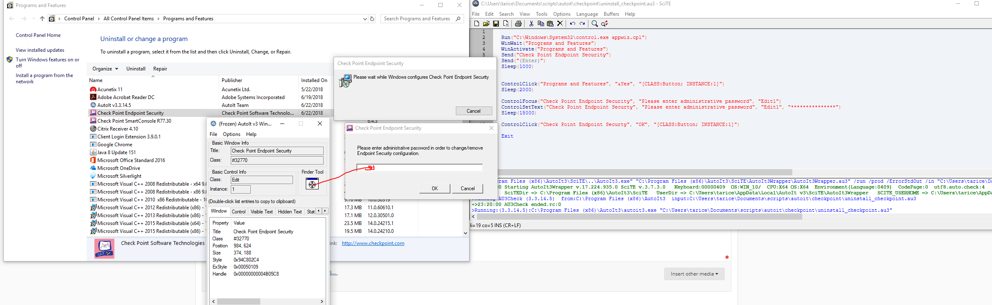
Task: Click the Control Panel Home link
Action: 38,35
